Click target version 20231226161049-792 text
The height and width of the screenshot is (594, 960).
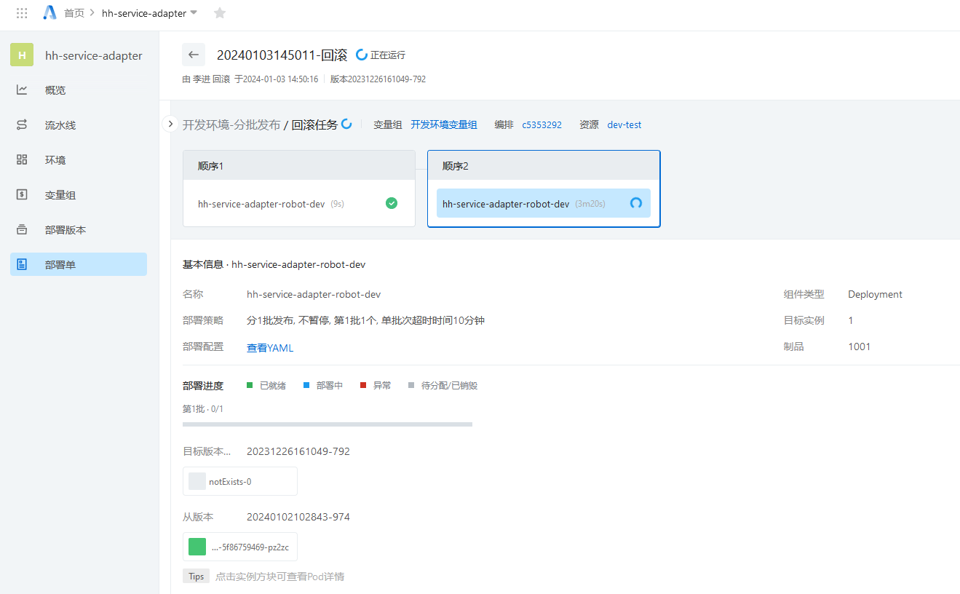pyautogui.click(x=298, y=451)
